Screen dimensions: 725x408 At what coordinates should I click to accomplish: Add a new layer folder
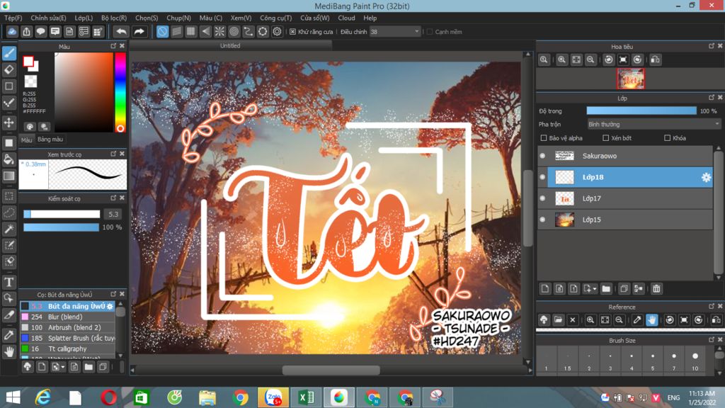[x=606, y=289]
